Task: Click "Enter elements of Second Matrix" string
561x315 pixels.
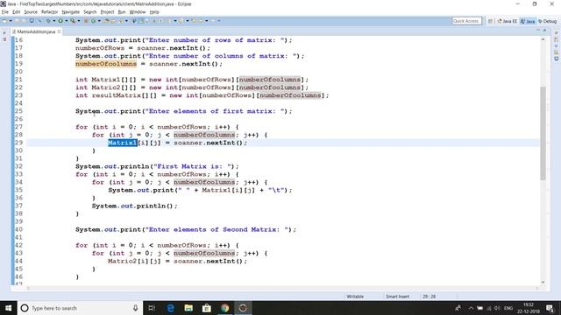Action: pyautogui.click(x=217, y=229)
